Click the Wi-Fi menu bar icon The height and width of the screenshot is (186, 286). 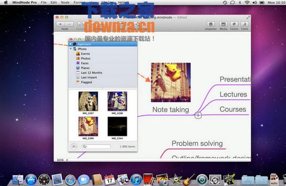[x=247, y=2]
